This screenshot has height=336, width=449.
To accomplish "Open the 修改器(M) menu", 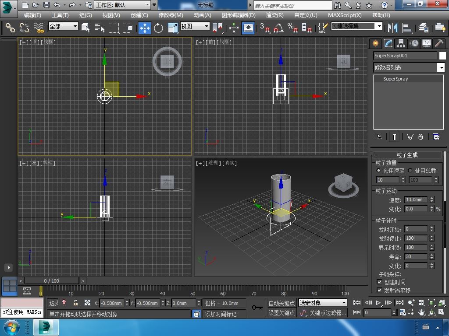I will coord(171,15).
